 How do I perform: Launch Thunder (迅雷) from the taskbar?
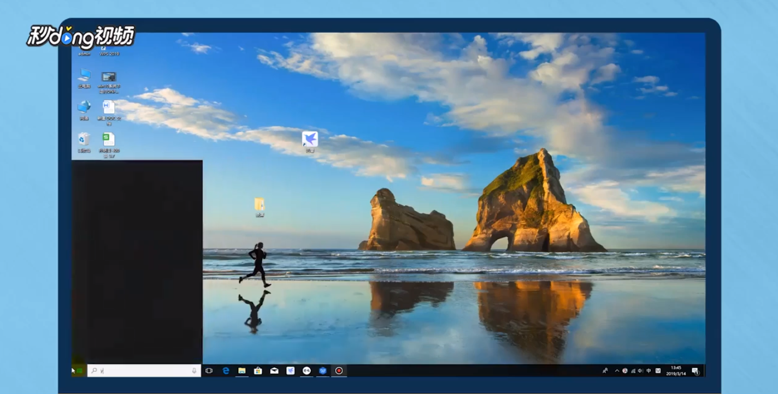(x=290, y=370)
